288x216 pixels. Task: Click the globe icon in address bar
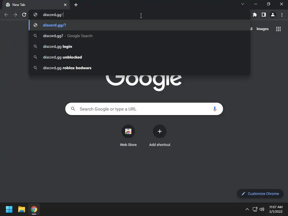point(35,15)
